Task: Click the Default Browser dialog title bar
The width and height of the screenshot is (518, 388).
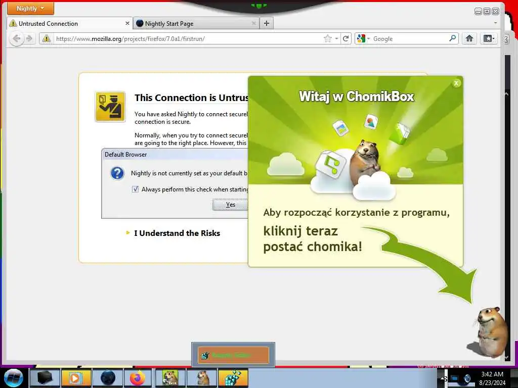Action: (175, 155)
